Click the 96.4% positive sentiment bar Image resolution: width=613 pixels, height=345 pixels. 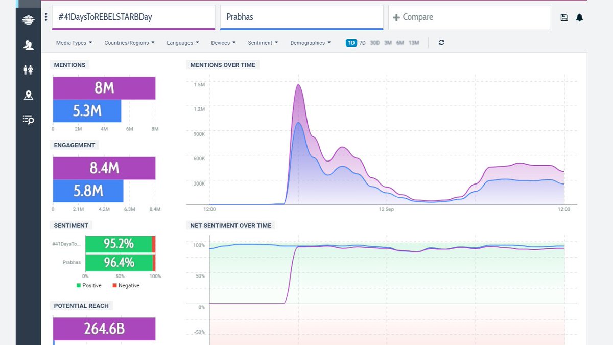click(x=119, y=263)
